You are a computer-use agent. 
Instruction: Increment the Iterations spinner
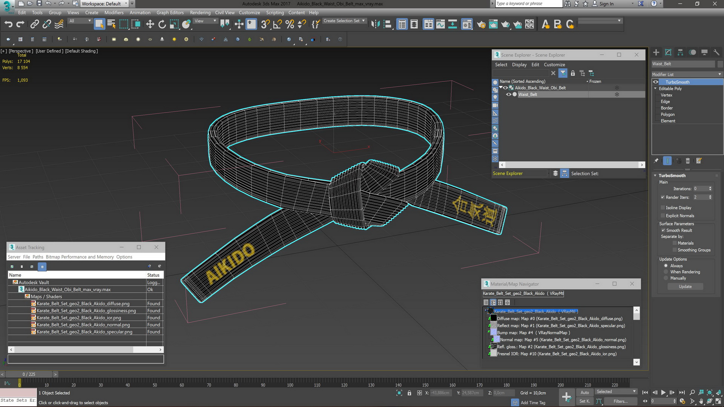710,187
